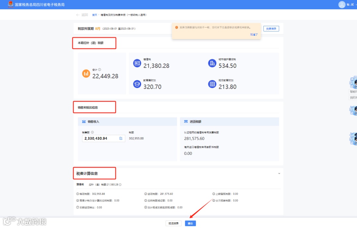The width and height of the screenshot is (357, 228).
Task: Click info icon after 应补(退)税额:21,380.28
Action: click(x=120, y=185)
